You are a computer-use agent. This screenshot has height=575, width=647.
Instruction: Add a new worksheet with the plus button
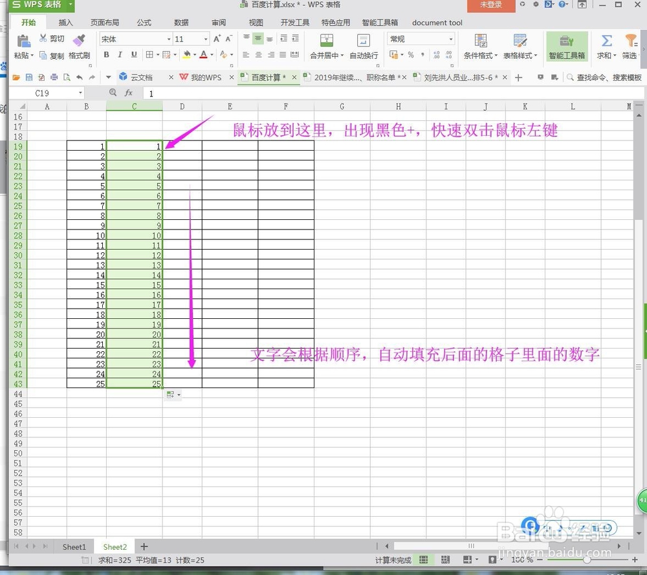(144, 547)
